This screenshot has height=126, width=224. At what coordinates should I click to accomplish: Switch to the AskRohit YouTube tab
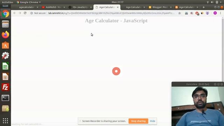point(54,7)
